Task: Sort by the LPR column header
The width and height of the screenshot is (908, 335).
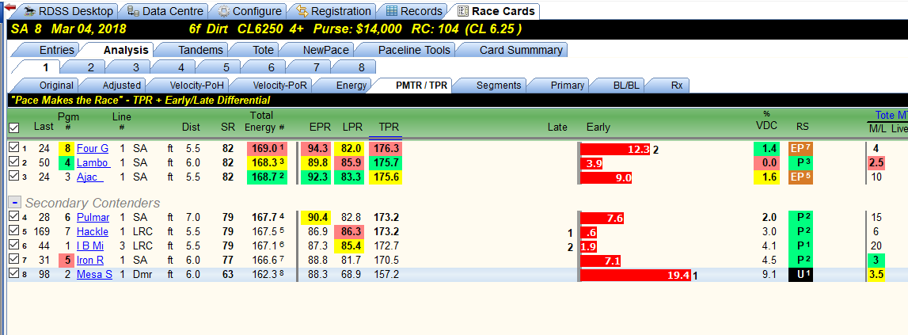Action: [x=352, y=126]
